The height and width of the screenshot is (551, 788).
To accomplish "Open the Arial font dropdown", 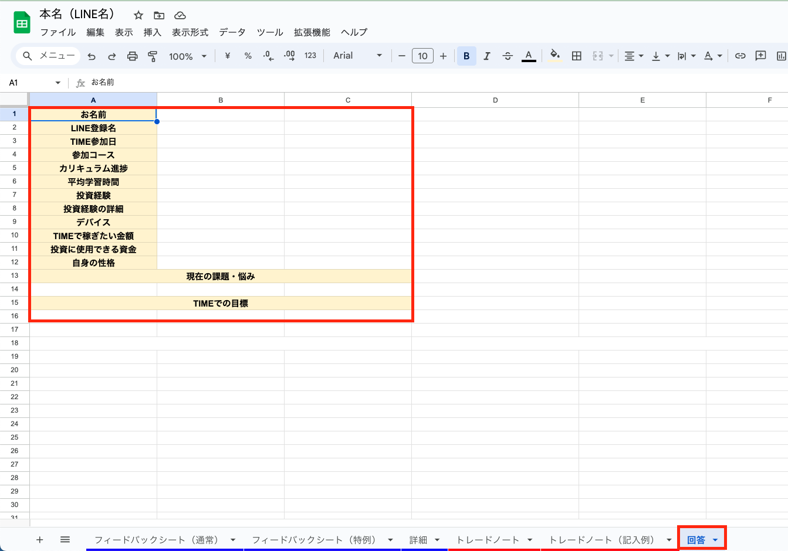I will coord(357,56).
